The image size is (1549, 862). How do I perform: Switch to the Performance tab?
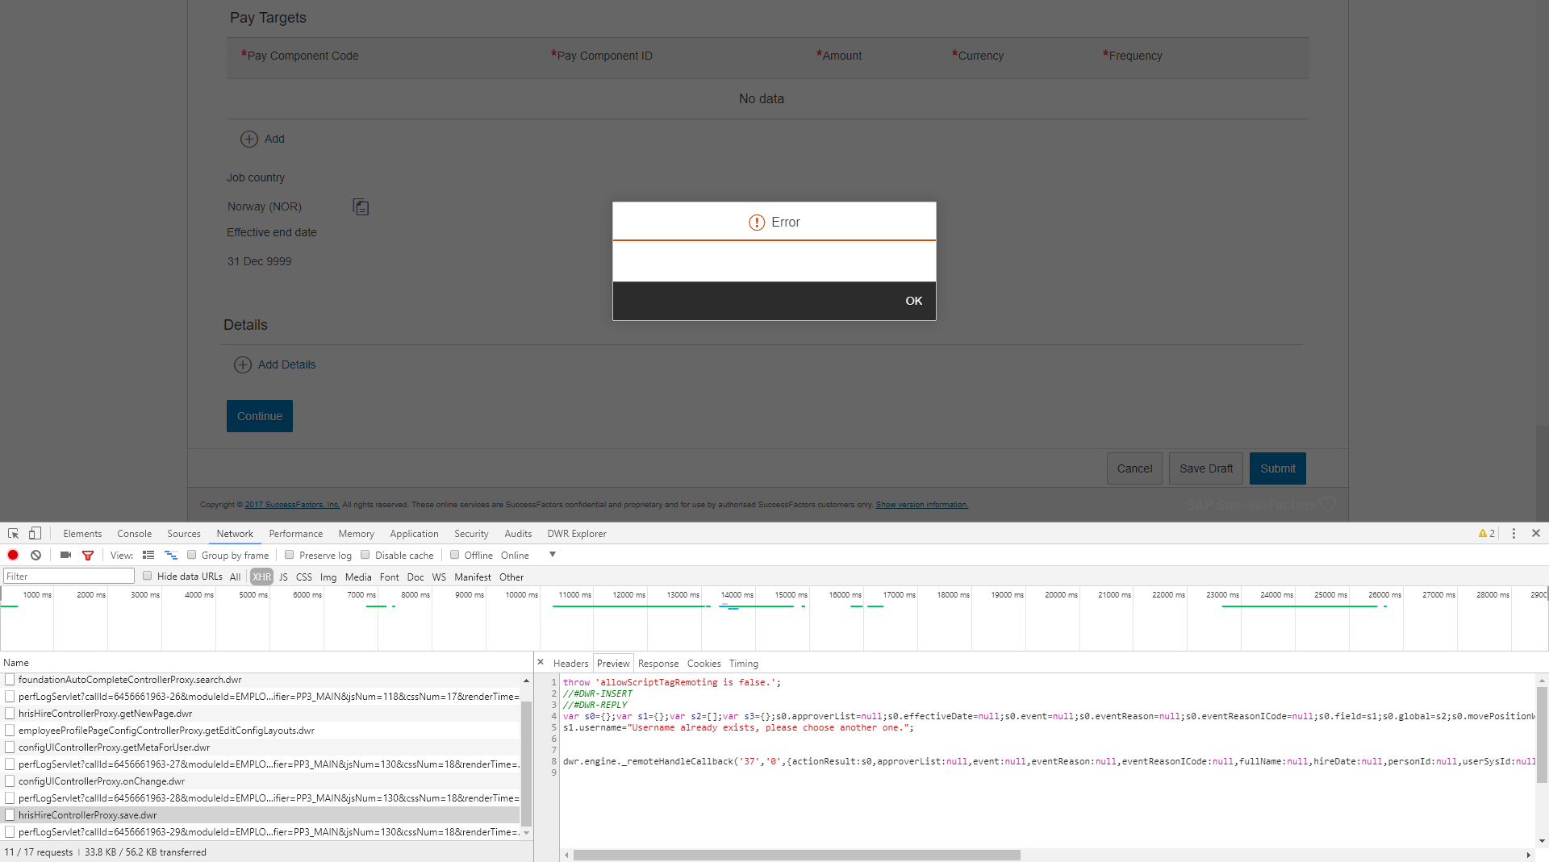click(x=295, y=534)
